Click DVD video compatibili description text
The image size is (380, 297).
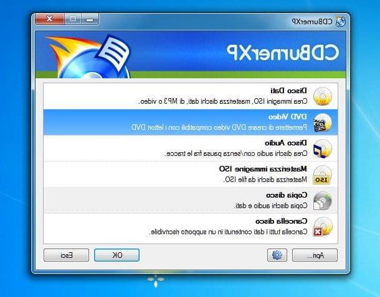coord(219,127)
